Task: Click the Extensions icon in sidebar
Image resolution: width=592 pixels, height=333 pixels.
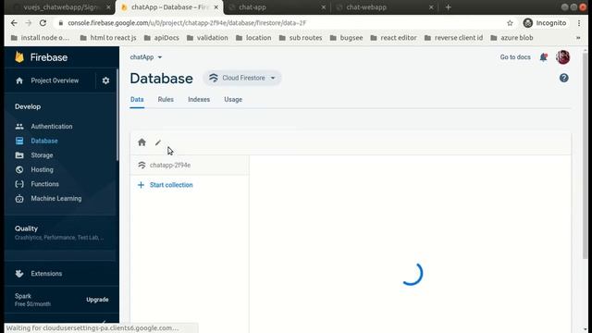Action: 19,274
